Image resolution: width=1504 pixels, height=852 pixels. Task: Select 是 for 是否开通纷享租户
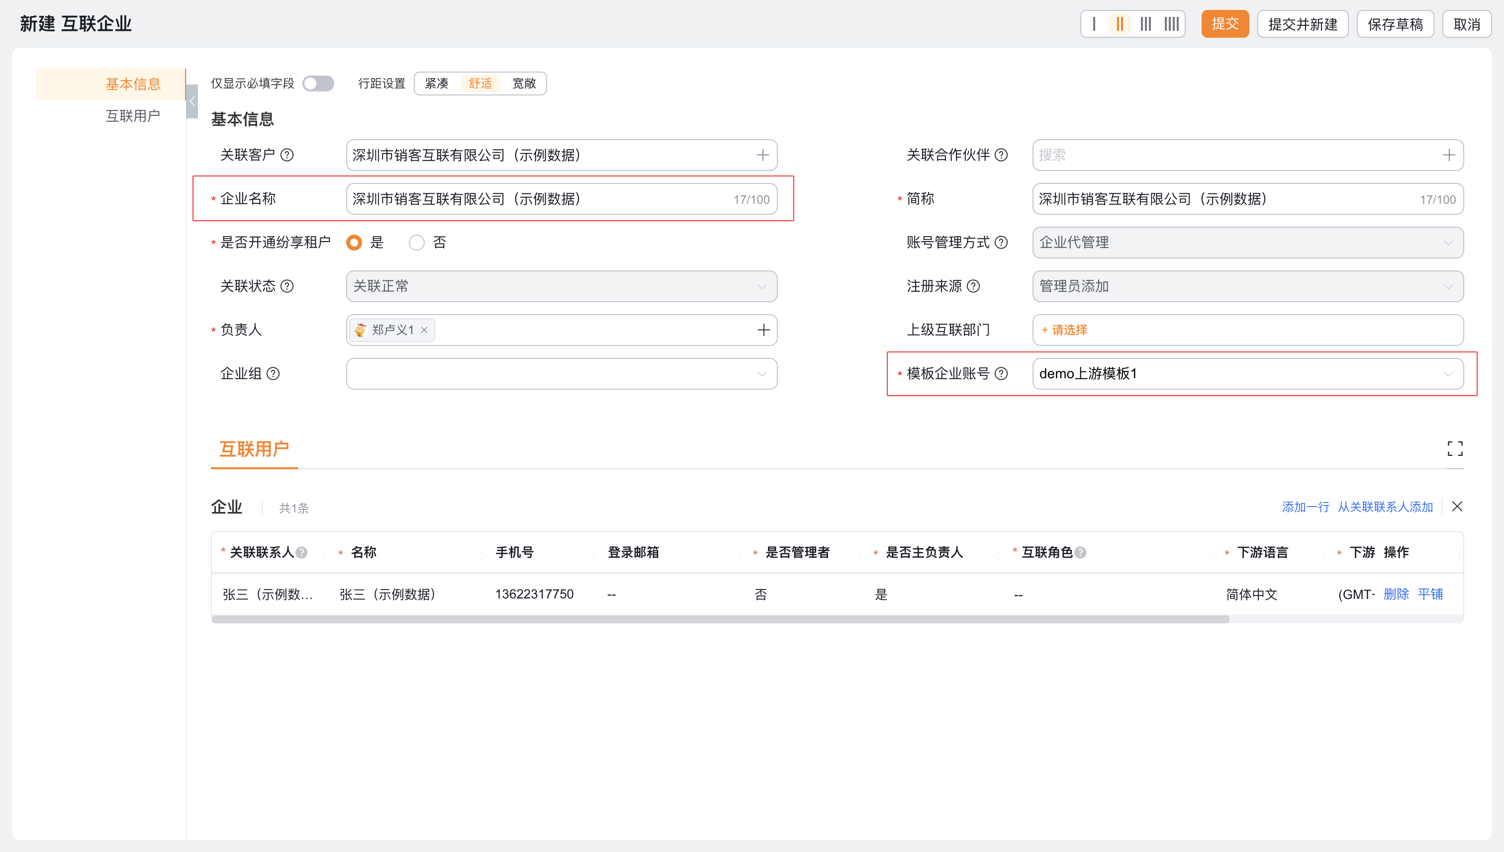tap(354, 242)
